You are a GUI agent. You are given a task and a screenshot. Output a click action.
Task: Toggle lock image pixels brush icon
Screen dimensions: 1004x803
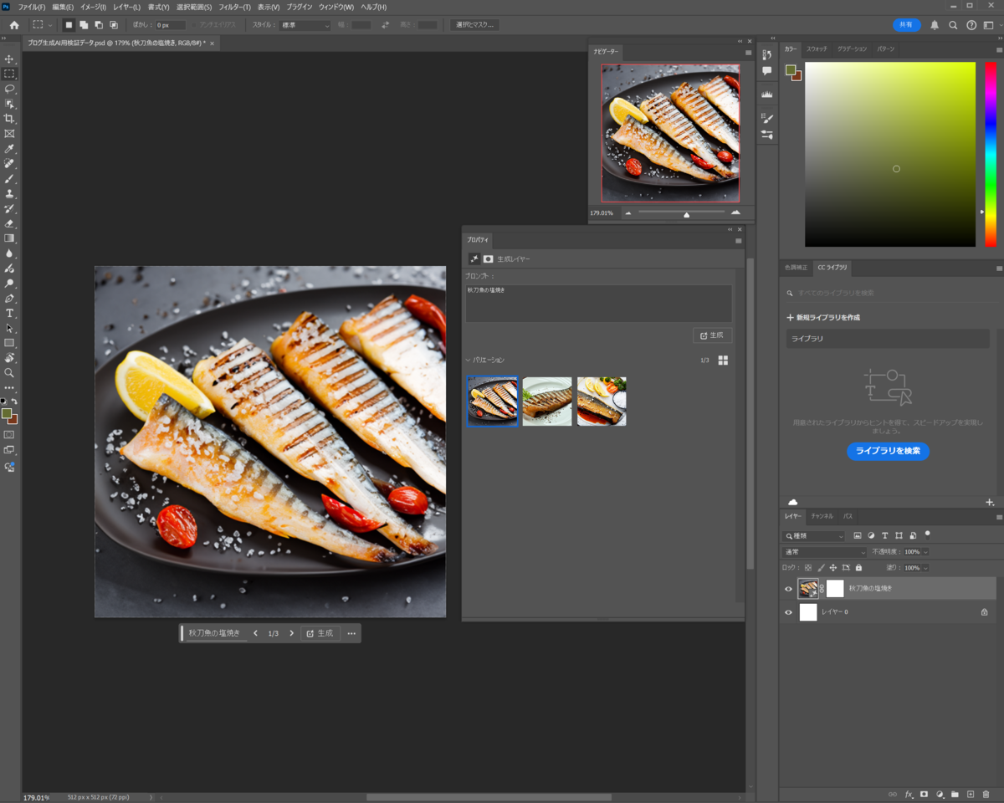821,568
